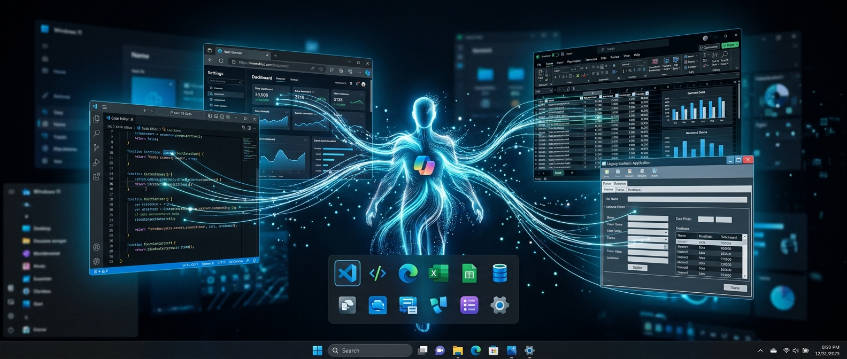Open Explorer in the code editor activity bar
Screen dimensions: 847x359
[96, 119]
